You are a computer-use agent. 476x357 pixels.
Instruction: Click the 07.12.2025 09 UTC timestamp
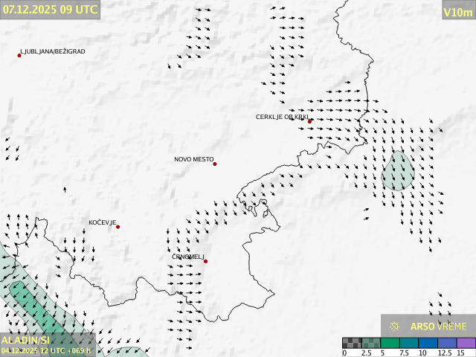click(49, 10)
